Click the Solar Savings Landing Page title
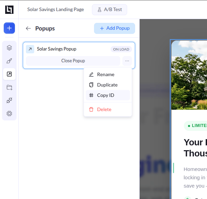This screenshot has height=199, width=207. point(56,10)
